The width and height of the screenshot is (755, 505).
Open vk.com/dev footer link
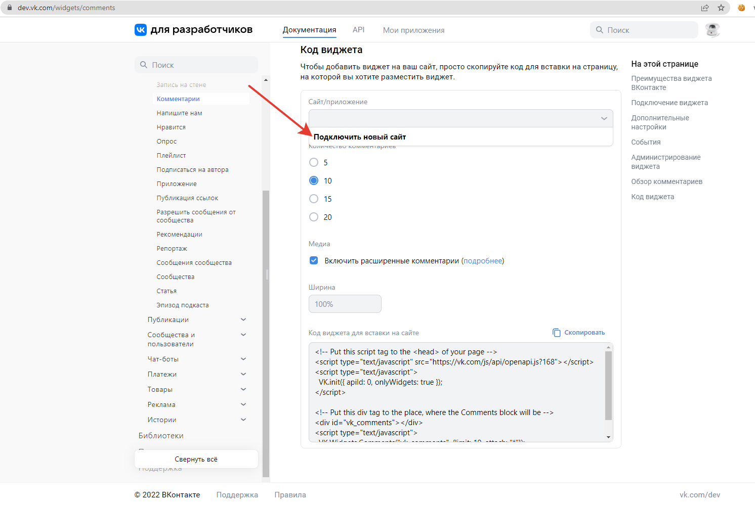(700, 495)
